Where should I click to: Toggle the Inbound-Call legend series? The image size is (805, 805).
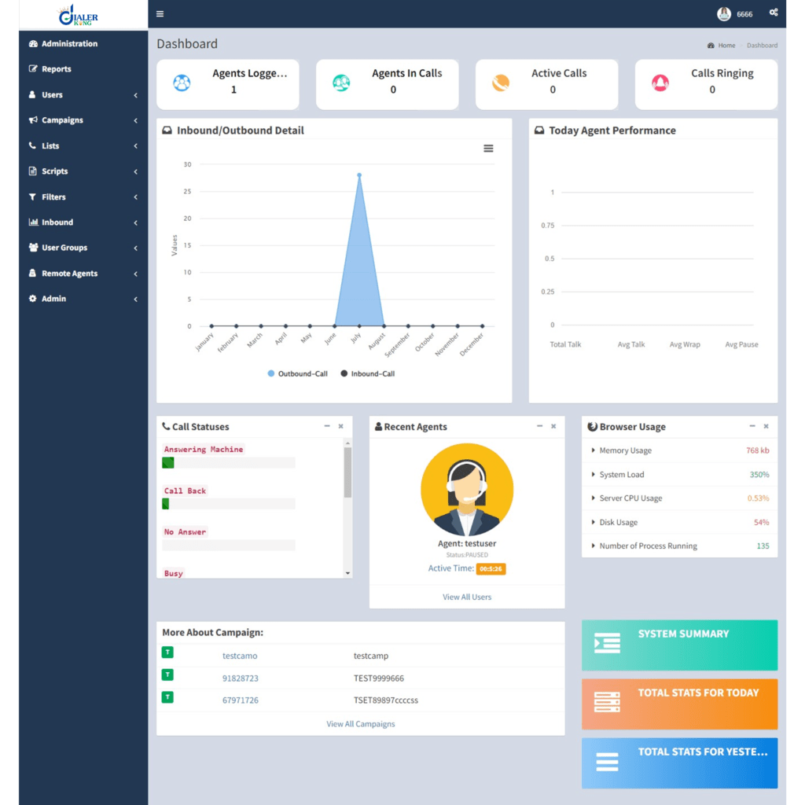pyautogui.click(x=368, y=373)
